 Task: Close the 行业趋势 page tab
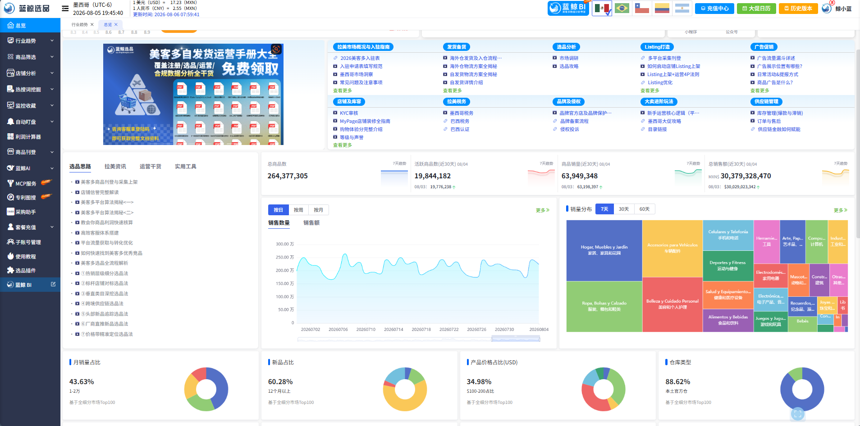[92, 25]
